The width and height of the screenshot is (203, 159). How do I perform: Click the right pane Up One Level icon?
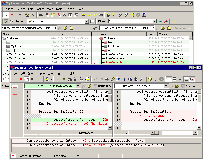(x=169, y=28)
